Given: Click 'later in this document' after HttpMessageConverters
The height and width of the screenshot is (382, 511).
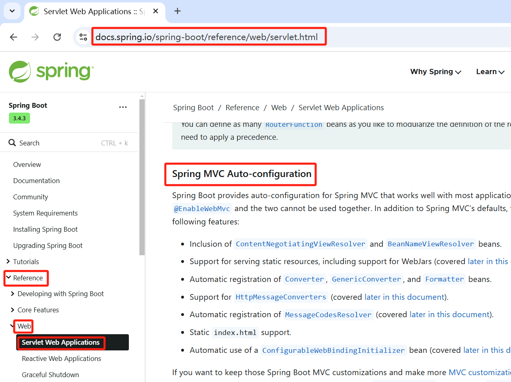Looking at the screenshot, I should [x=404, y=297].
